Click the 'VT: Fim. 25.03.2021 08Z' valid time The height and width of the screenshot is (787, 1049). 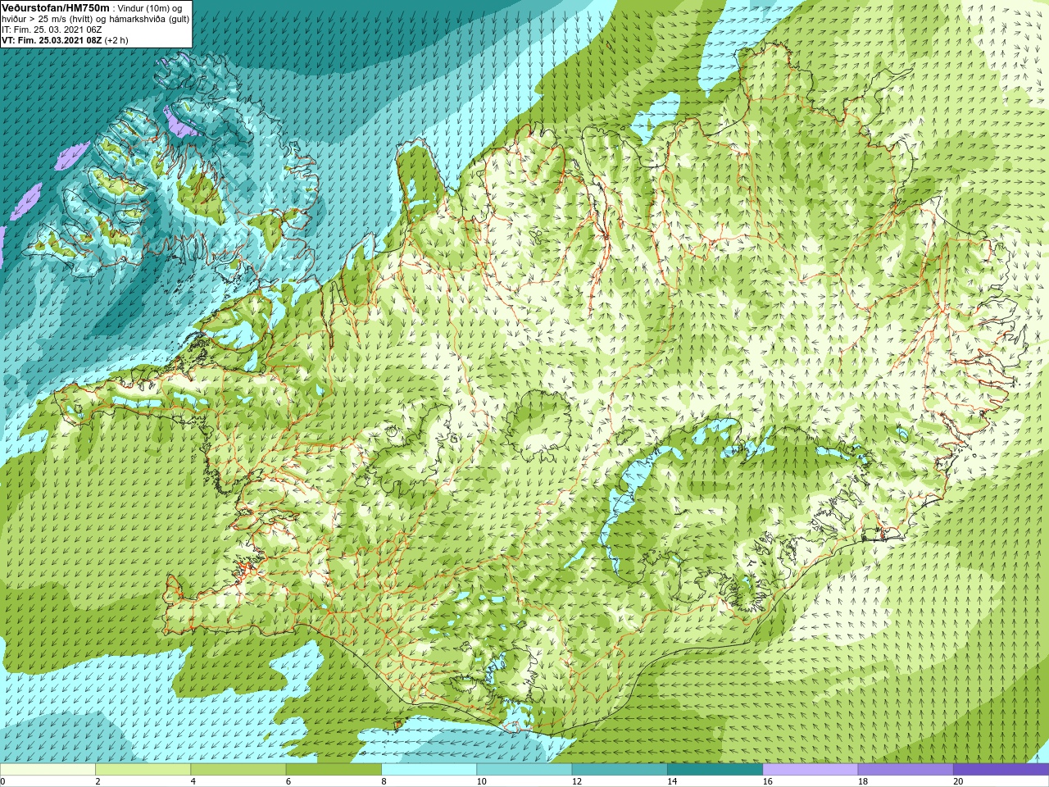(52, 40)
